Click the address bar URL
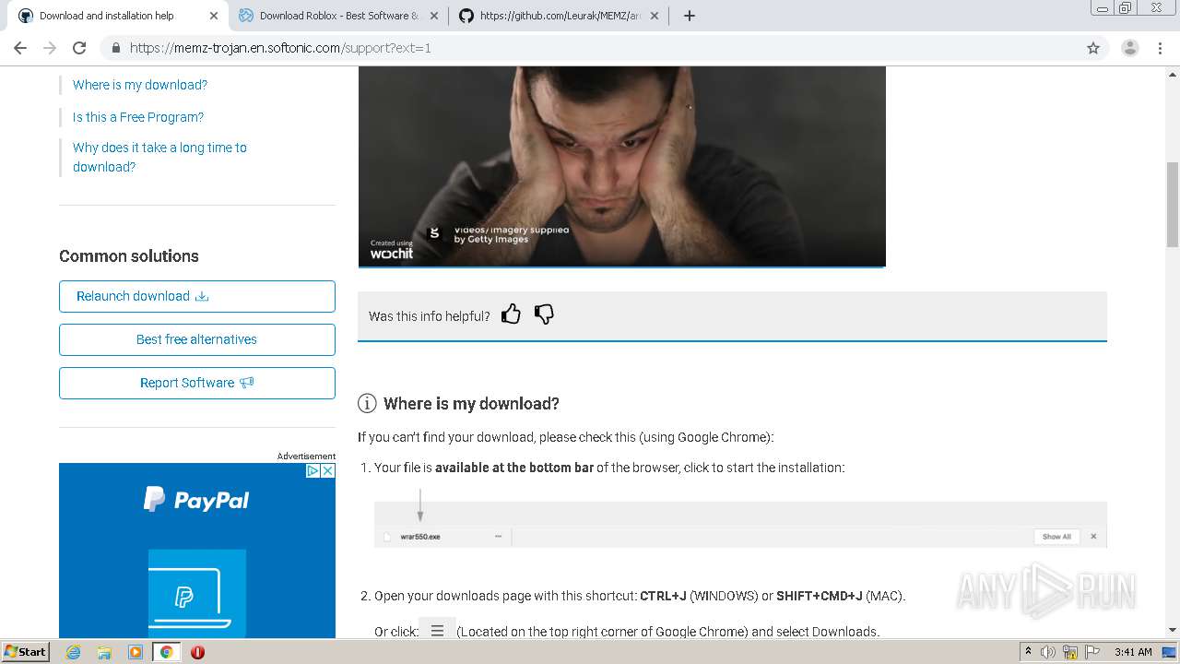The image size is (1180, 664). pos(280,48)
